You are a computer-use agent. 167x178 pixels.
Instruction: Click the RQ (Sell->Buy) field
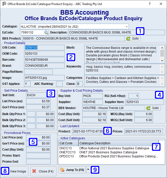click(x=134, y=96)
